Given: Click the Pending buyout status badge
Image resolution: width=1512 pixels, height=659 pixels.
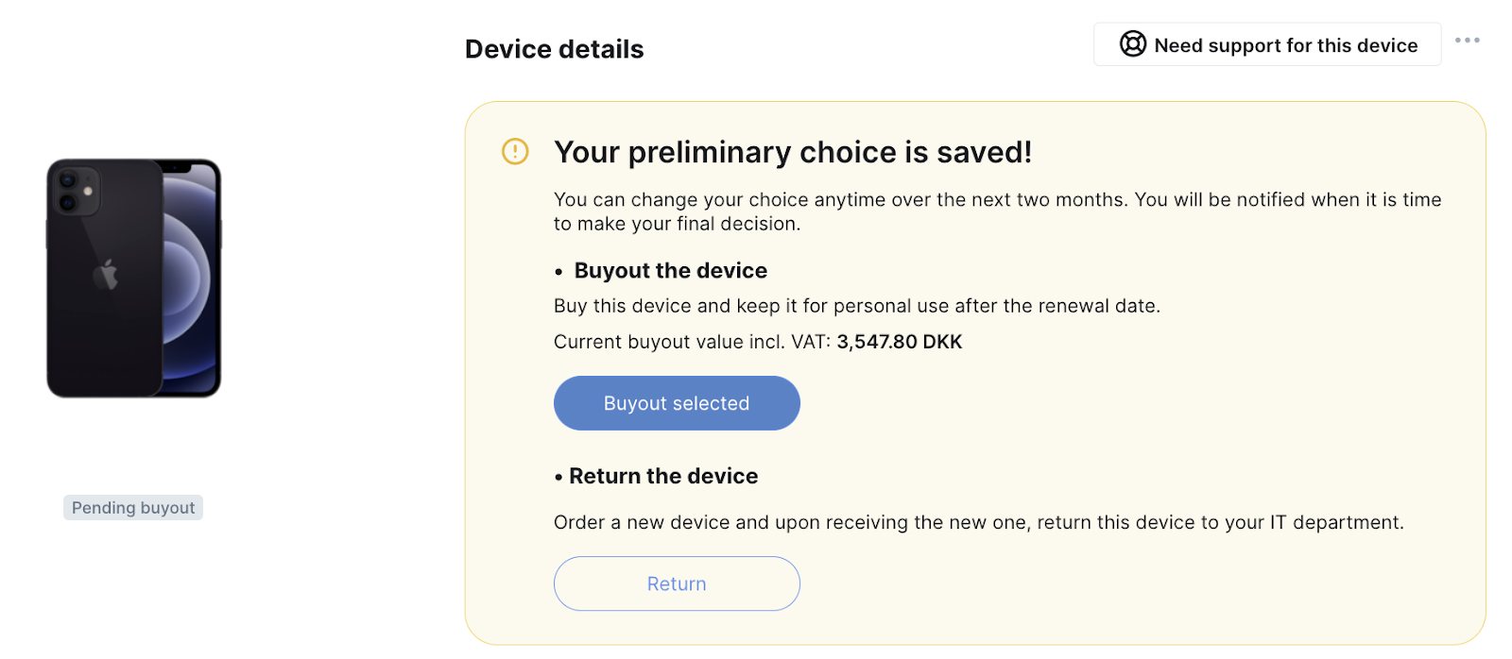Looking at the screenshot, I should click(133, 508).
